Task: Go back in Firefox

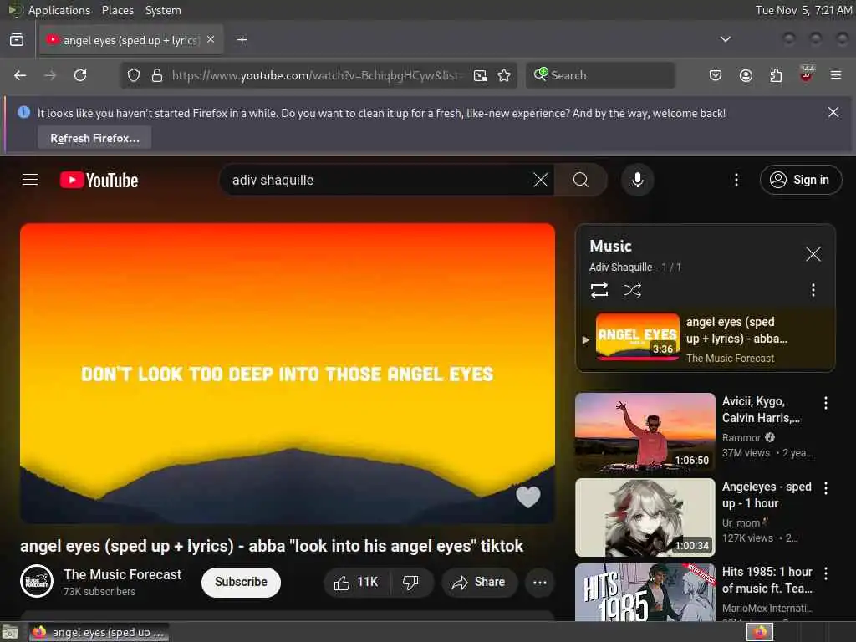Action: pos(20,75)
